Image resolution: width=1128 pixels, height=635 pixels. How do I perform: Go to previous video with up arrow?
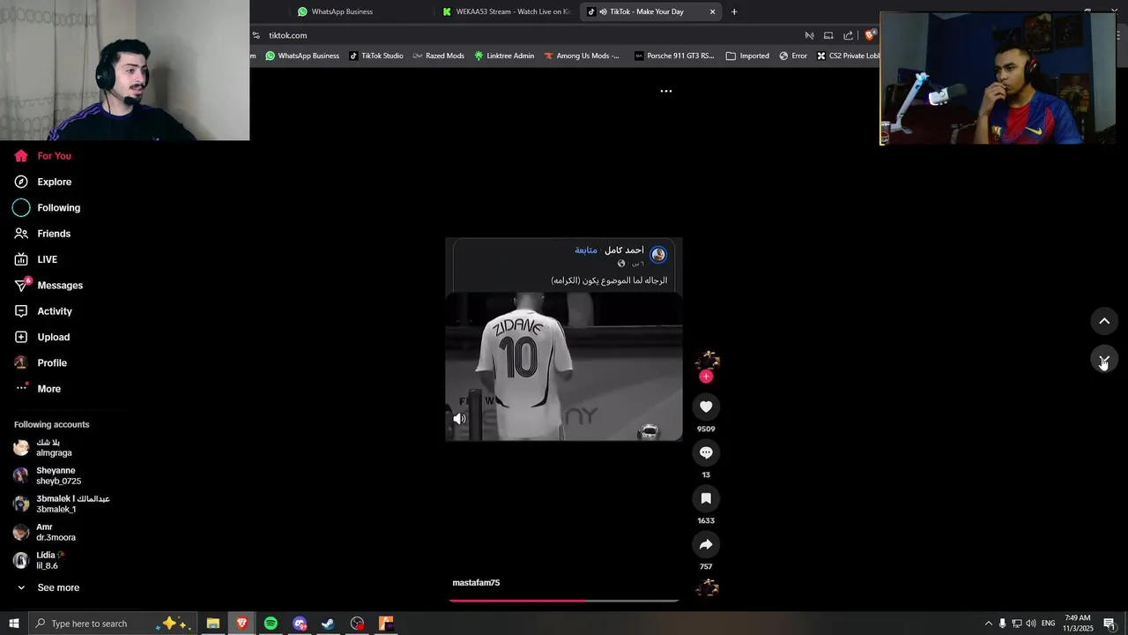click(x=1104, y=321)
